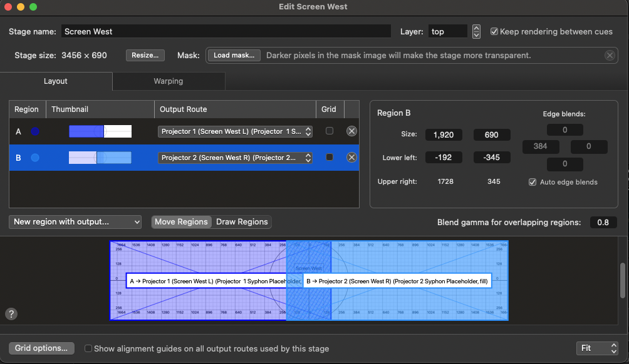Click the Layer stepper up arrow
This screenshot has height=364, width=629.
point(476,28)
